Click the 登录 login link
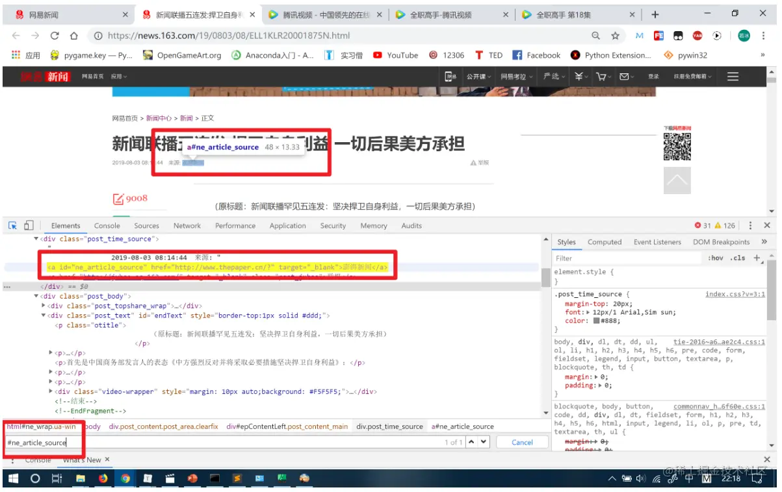 coord(653,77)
